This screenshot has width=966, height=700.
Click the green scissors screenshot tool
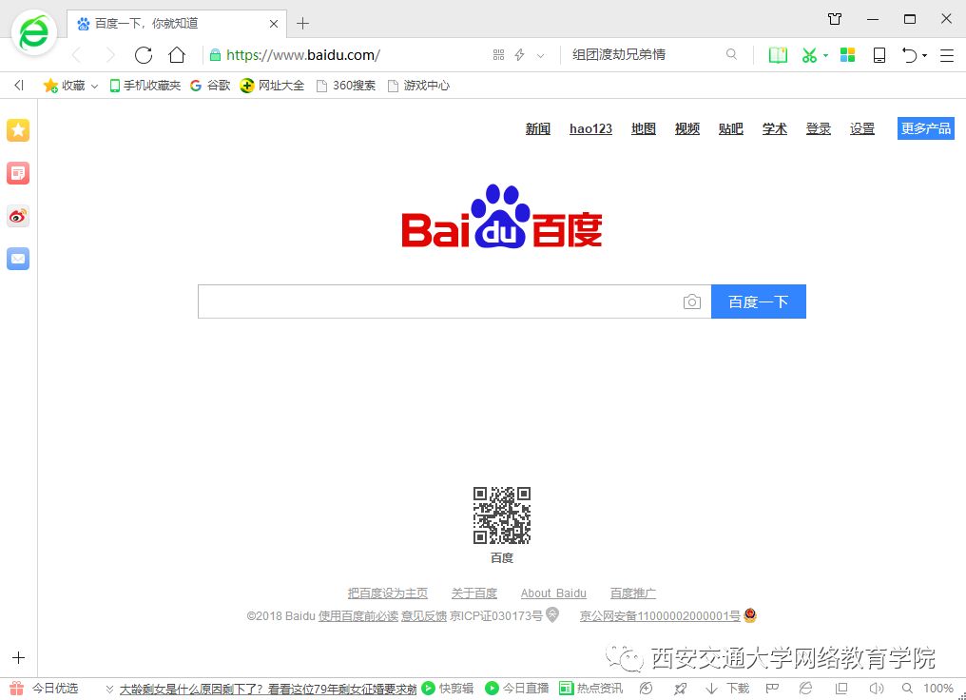pos(809,55)
